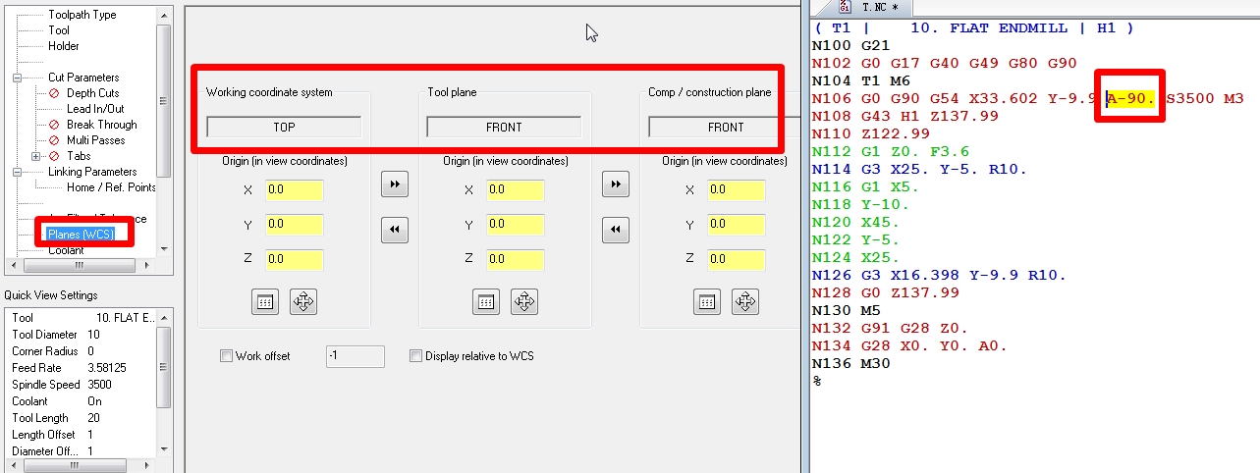The height and width of the screenshot is (473, 1260).
Task: Open the Holder page in the tree
Action: pyautogui.click(x=64, y=46)
